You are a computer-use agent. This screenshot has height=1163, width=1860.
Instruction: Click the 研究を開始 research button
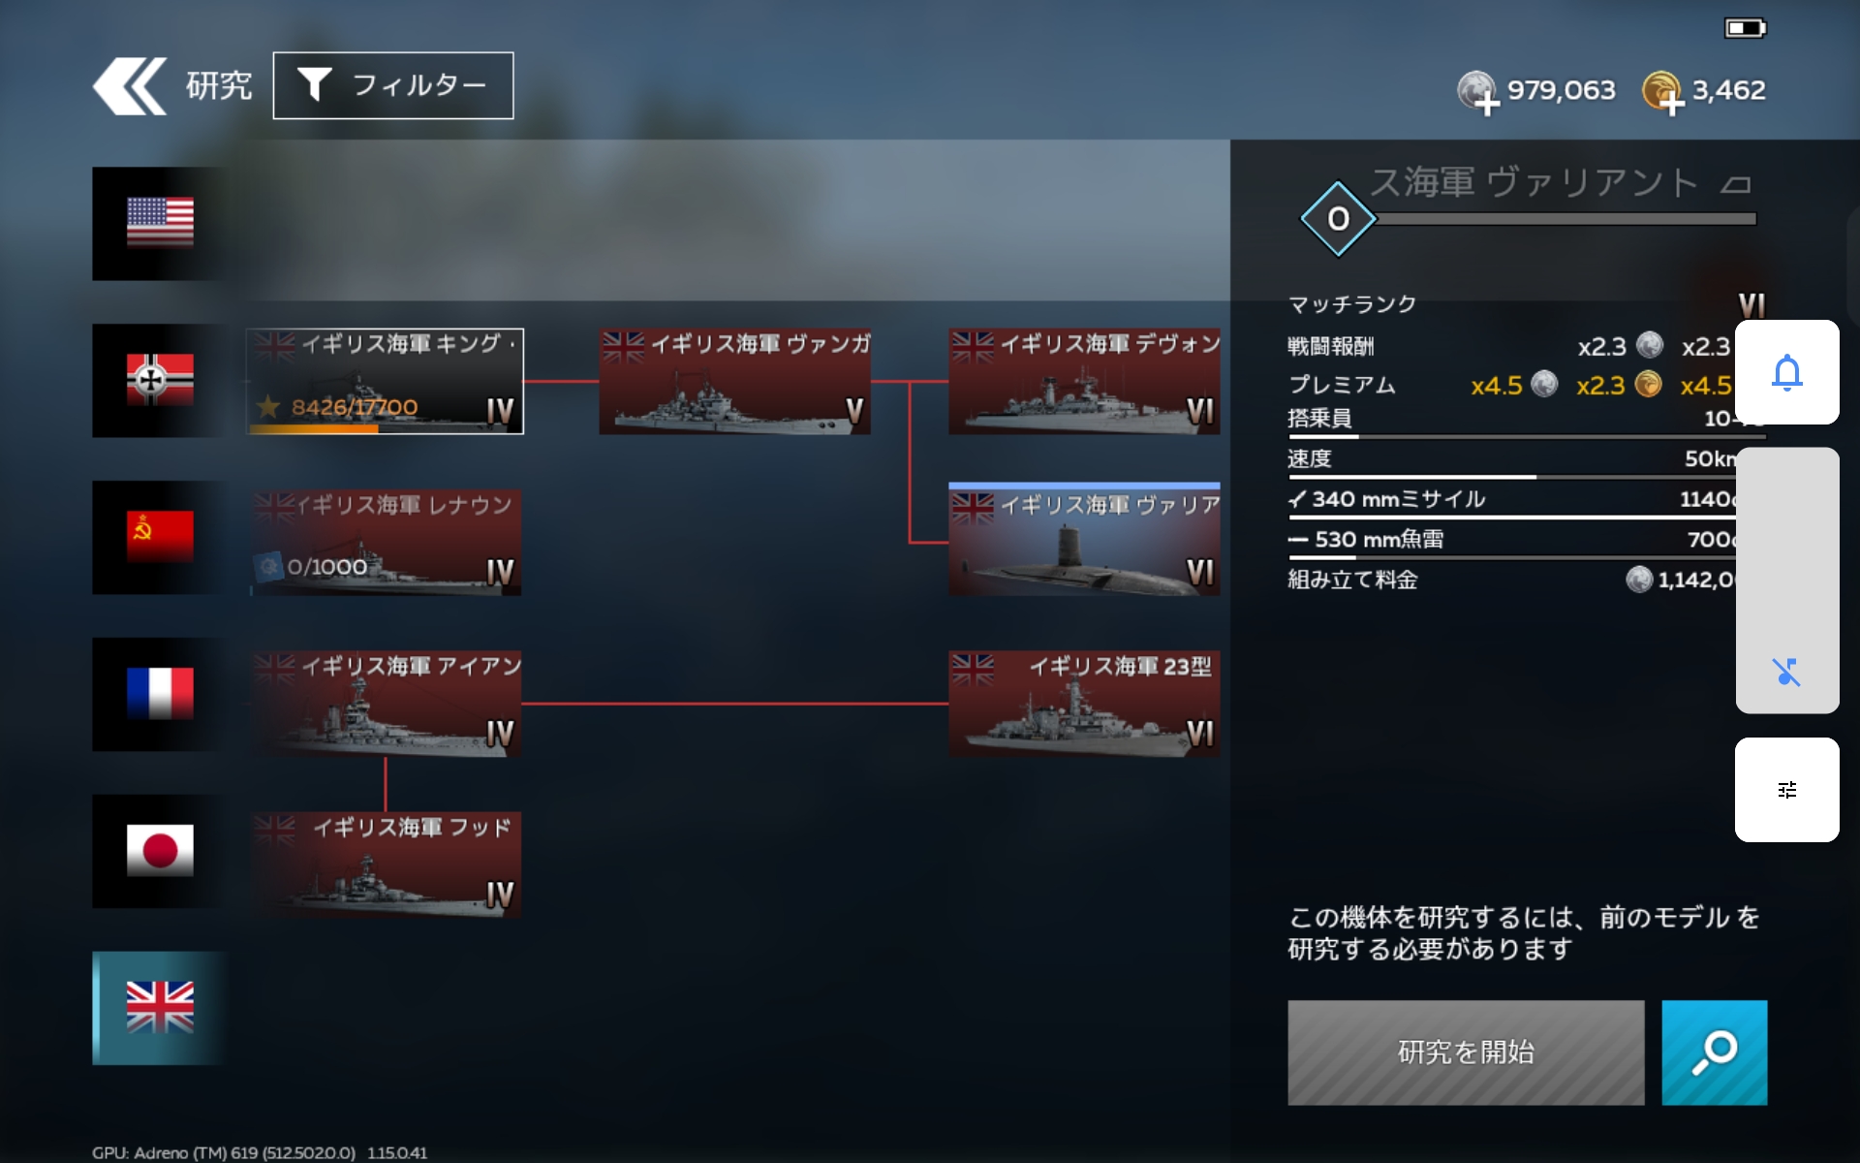pos(1466,1053)
